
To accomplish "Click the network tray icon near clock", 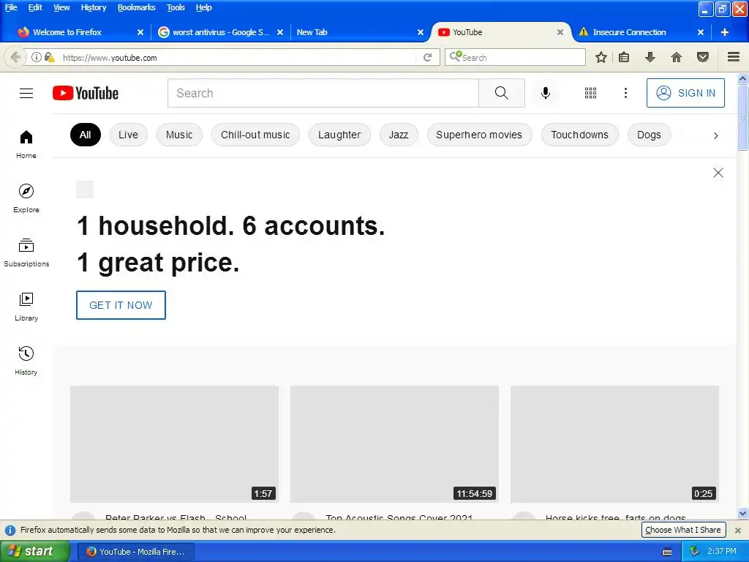I will [x=694, y=552].
